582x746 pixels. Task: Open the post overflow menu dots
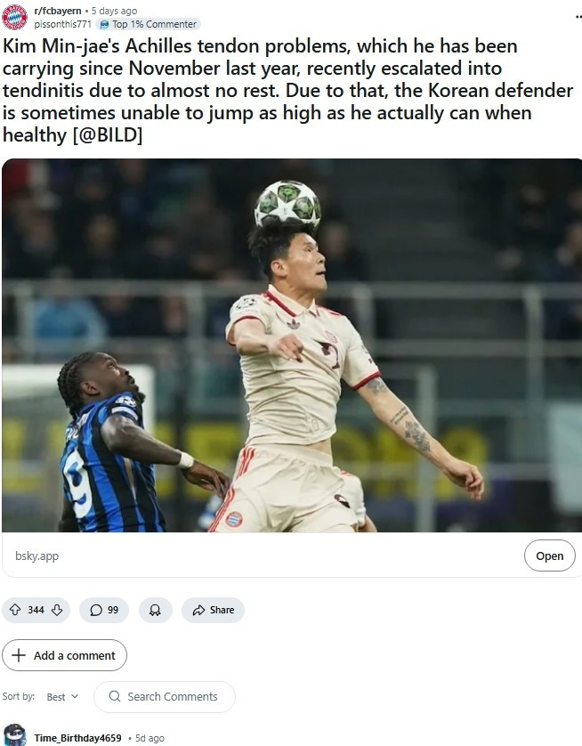coord(578,17)
